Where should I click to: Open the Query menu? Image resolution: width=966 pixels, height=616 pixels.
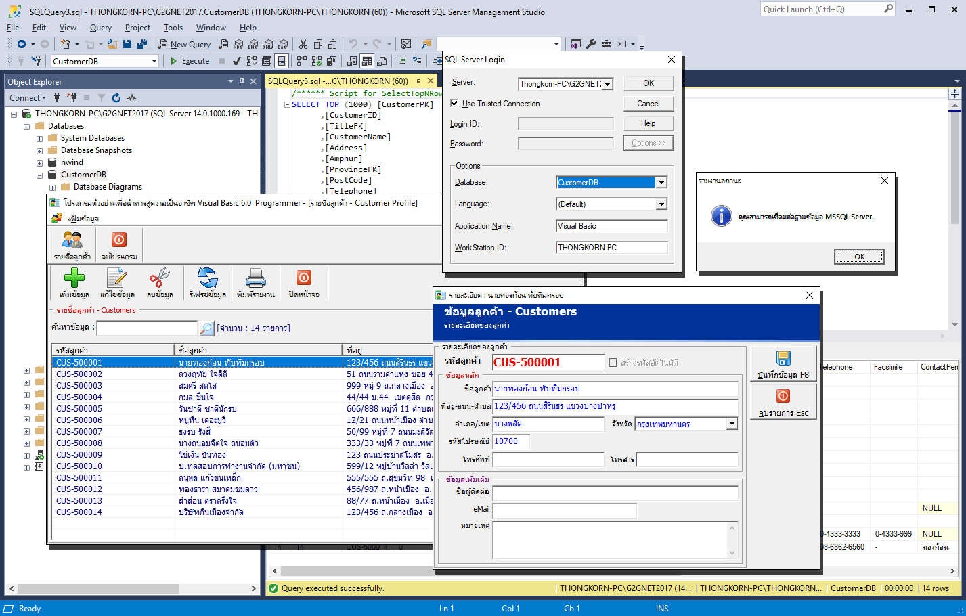101,28
